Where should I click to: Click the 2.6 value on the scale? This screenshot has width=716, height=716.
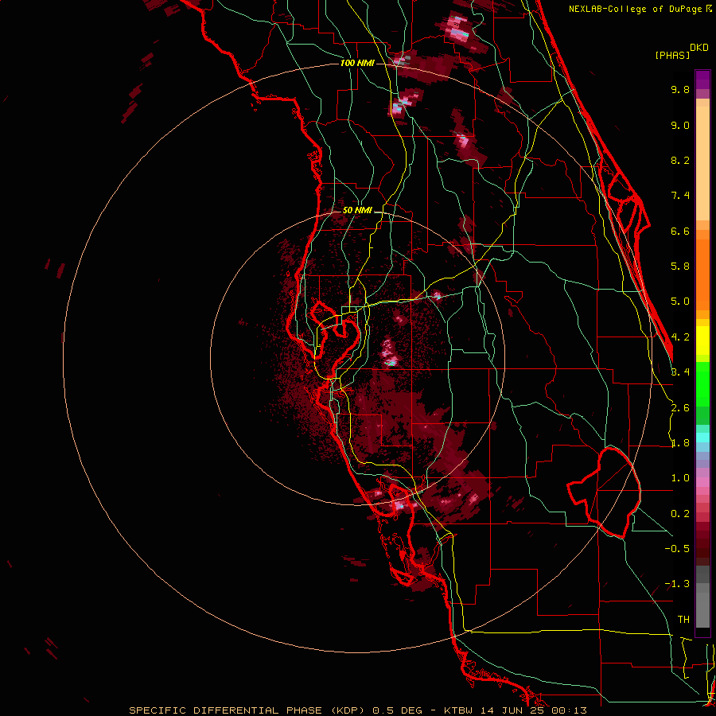coord(680,408)
